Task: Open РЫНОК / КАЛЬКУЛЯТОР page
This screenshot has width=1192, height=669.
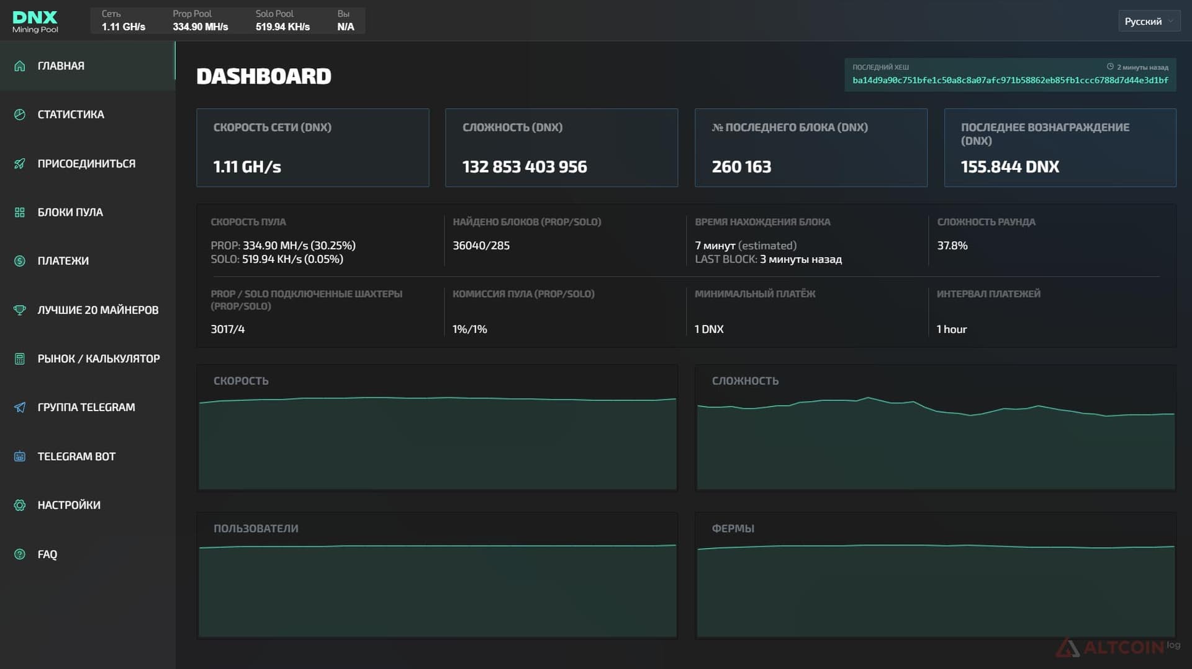Action: pos(88,359)
